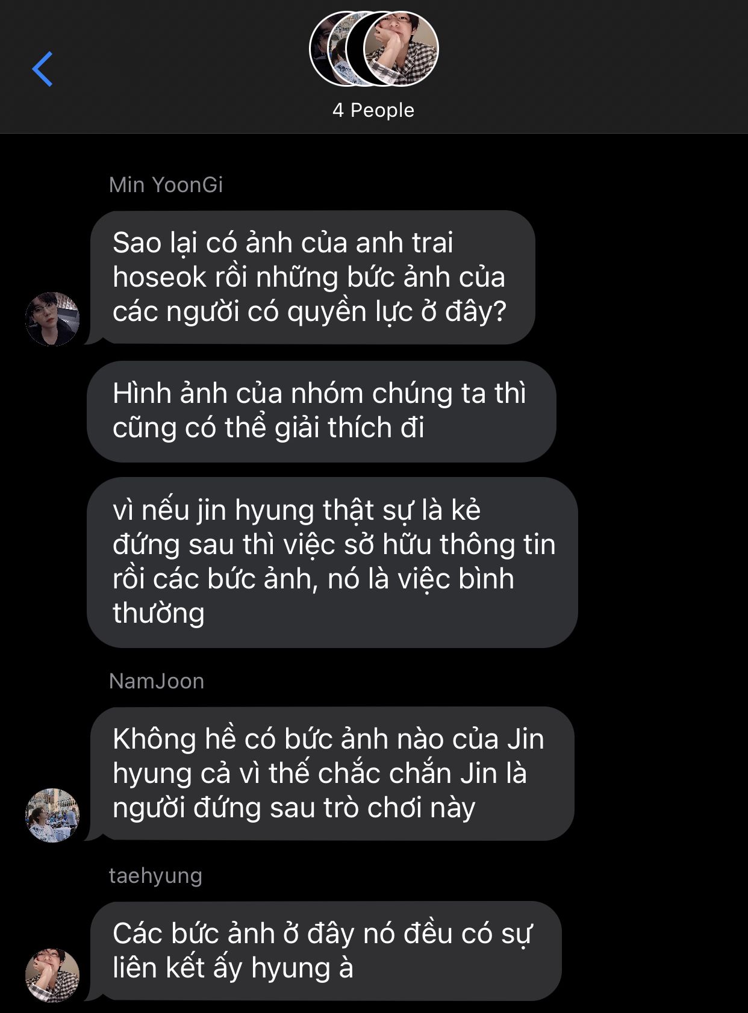Expand the '4 People' group details
Screen dimensions: 748x1013
(x=373, y=110)
